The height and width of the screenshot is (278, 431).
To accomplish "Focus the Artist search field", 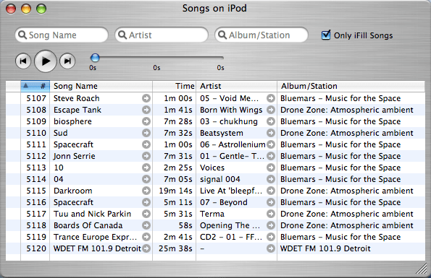I will 162,35.
